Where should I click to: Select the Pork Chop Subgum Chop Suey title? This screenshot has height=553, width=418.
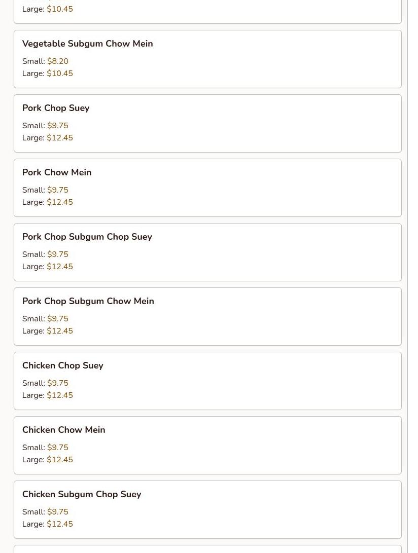87,237
